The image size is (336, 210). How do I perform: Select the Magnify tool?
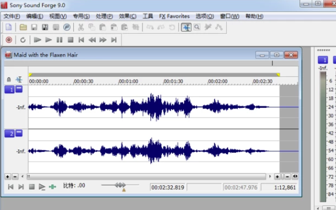click(x=197, y=27)
